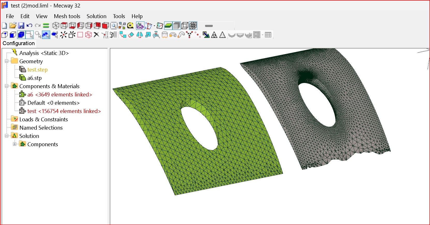The width and height of the screenshot is (430, 225).
Task: Open the Solution menu
Action: click(96, 16)
